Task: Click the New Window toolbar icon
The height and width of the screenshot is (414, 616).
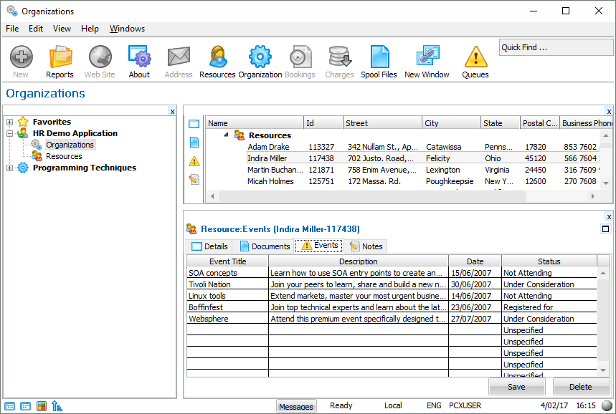Action: [427, 62]
